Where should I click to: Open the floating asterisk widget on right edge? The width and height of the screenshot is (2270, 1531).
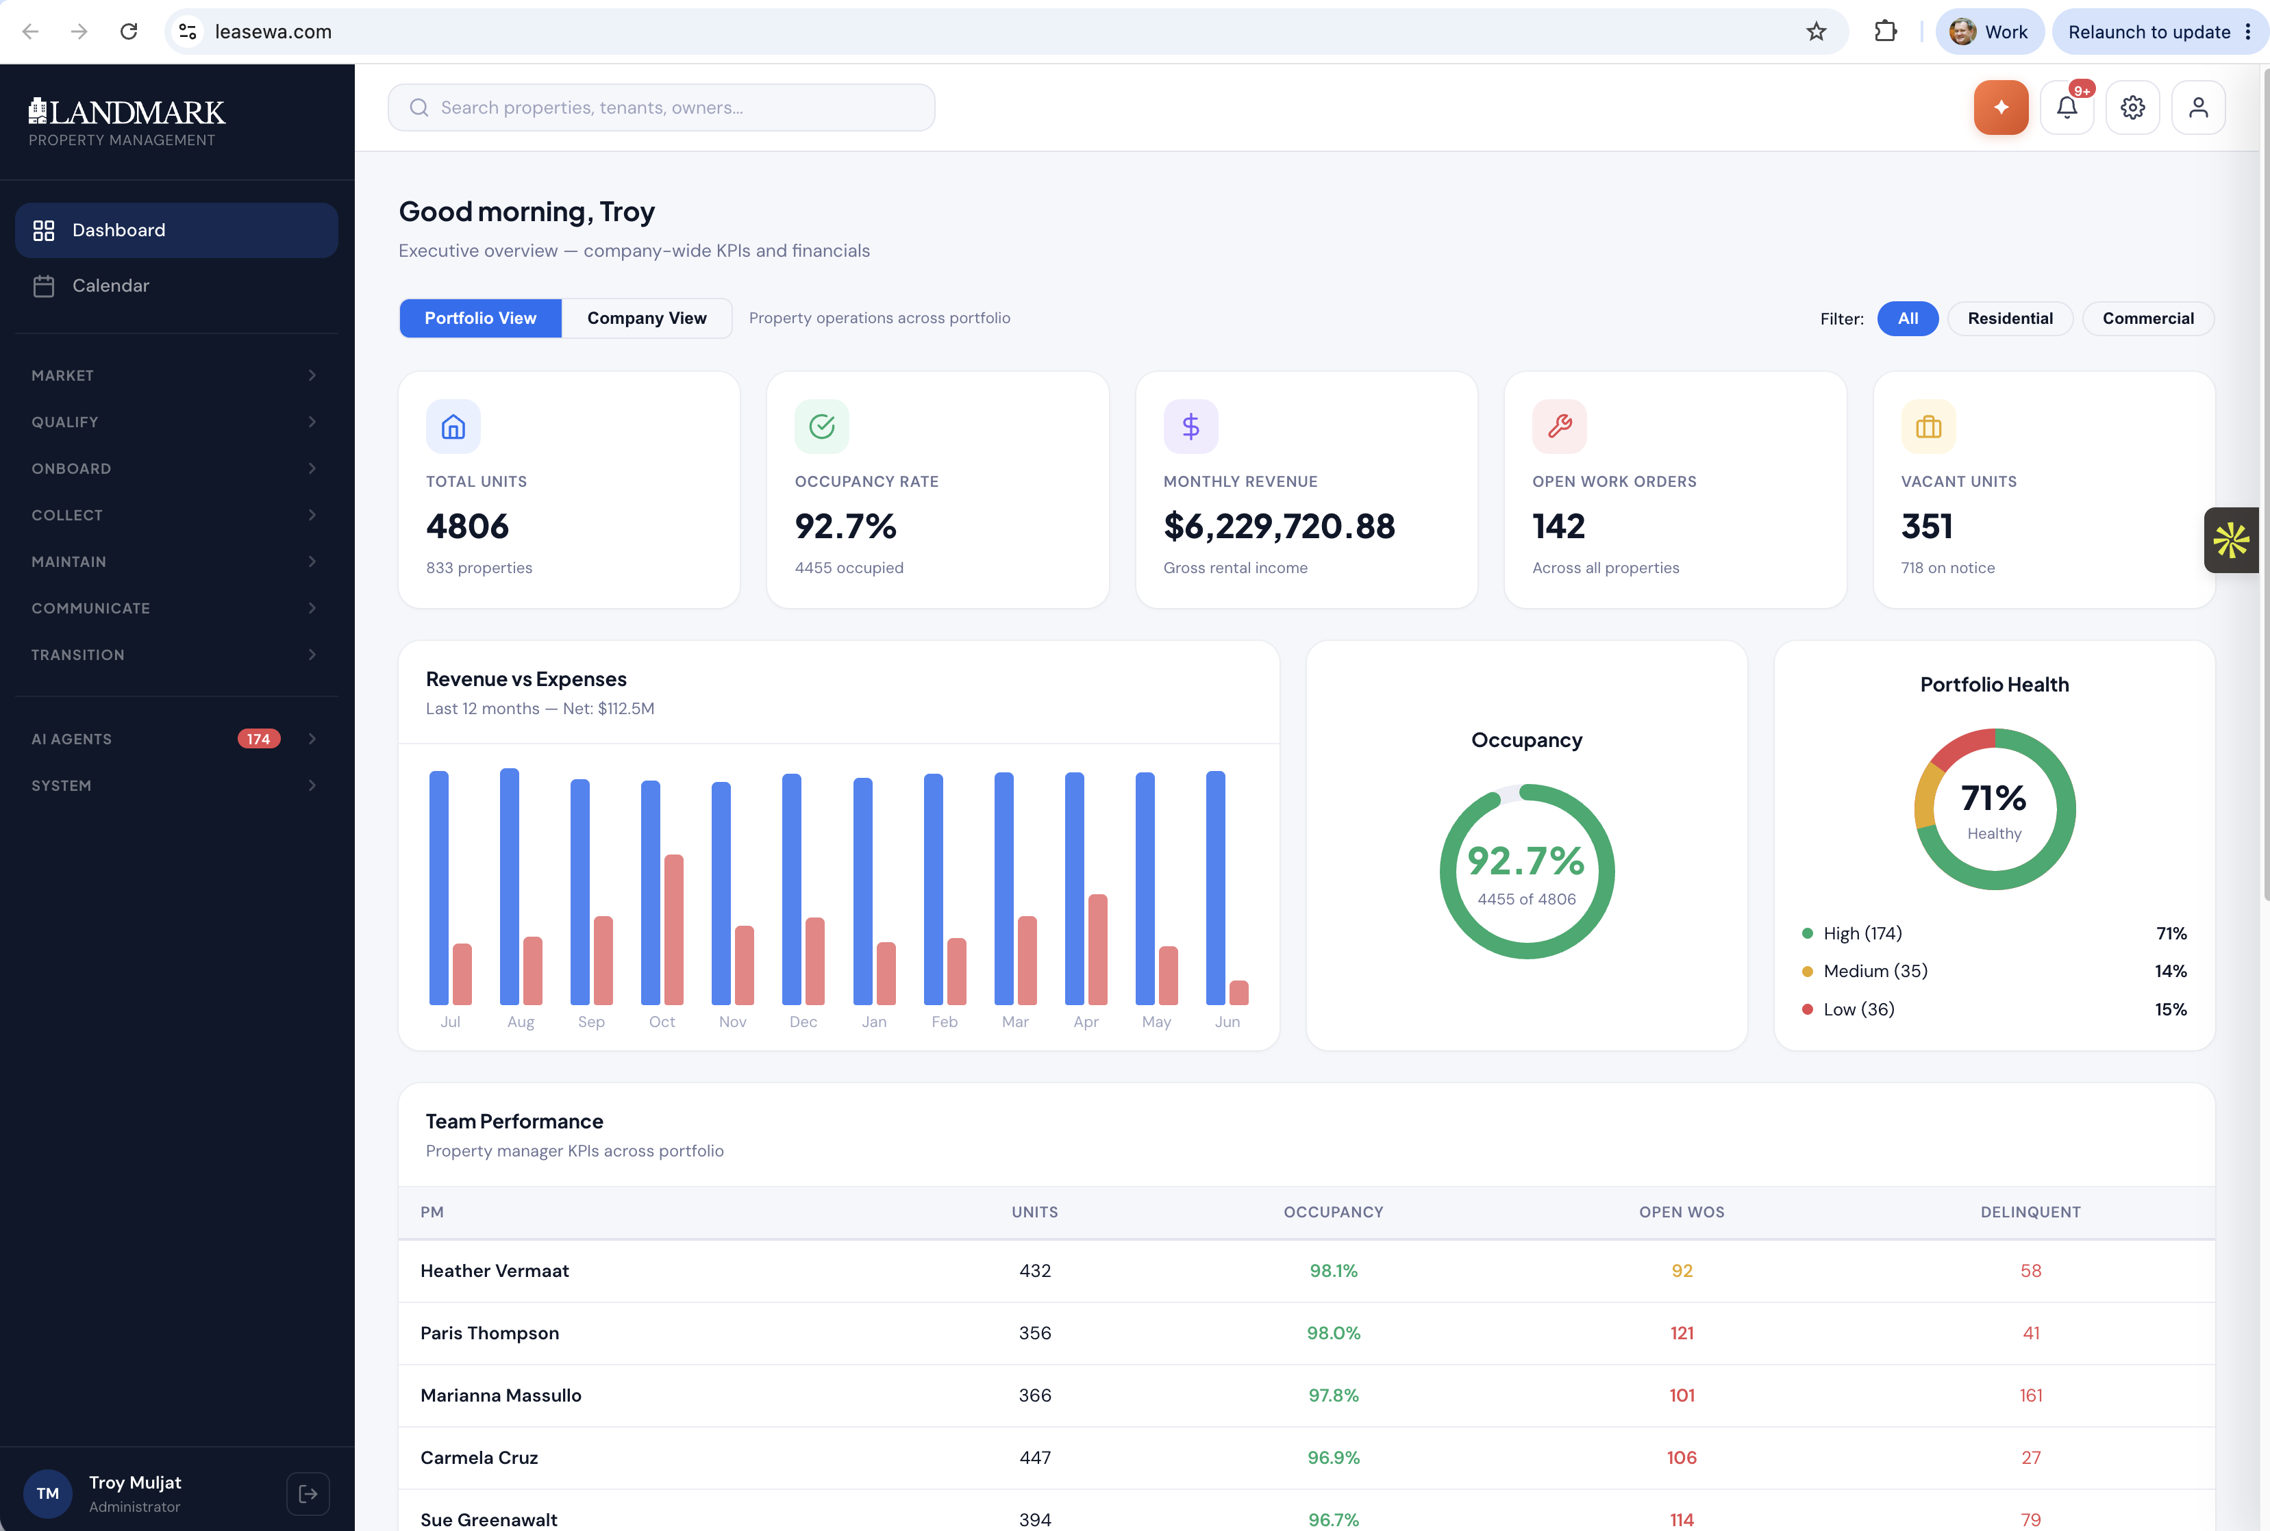[2231, 540]
